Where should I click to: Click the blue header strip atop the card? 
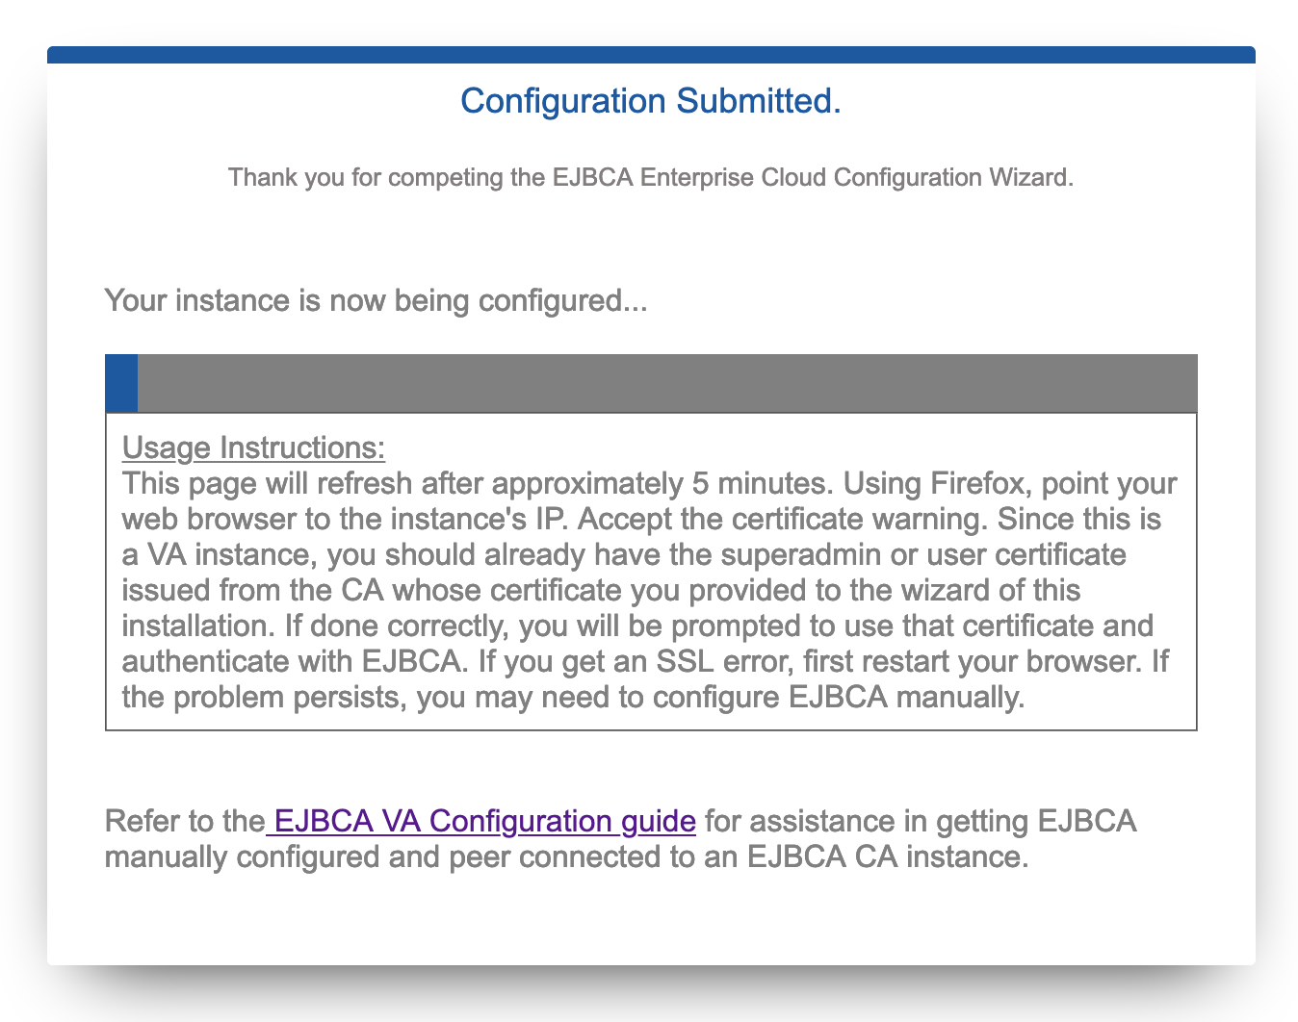650,55
